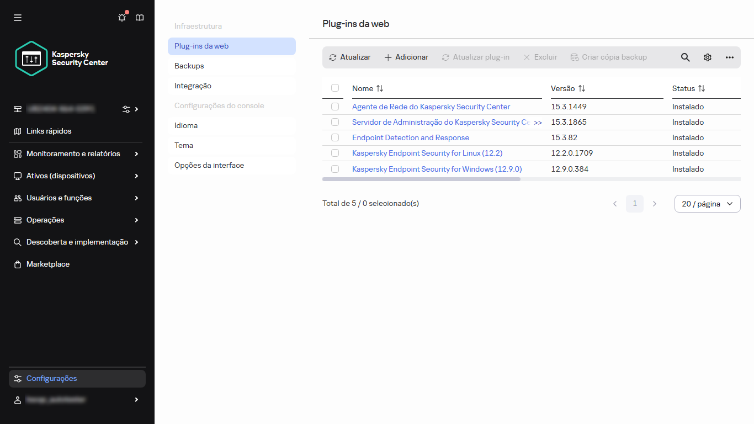Sort table by Nome column arrows
Viewport: 754px width, 424px height.
pos(380,88)
